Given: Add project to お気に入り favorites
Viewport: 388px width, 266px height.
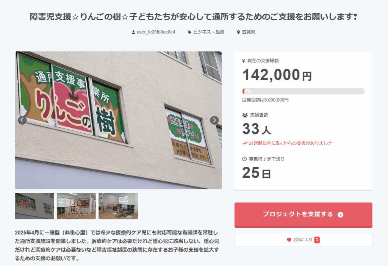Looking at the screenshot, I should click(304, 240).
